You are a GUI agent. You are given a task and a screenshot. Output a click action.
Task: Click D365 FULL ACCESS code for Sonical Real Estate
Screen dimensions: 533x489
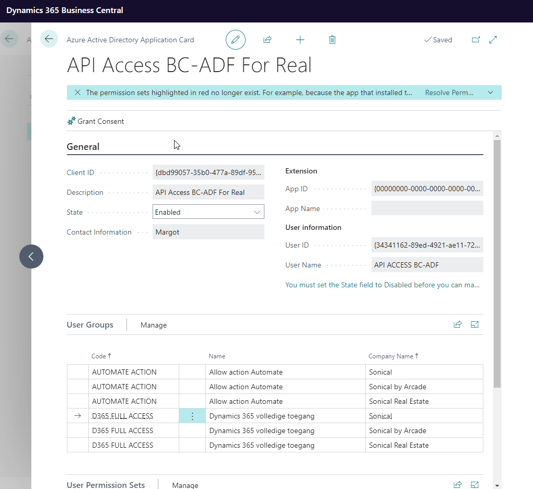point(122,445)
